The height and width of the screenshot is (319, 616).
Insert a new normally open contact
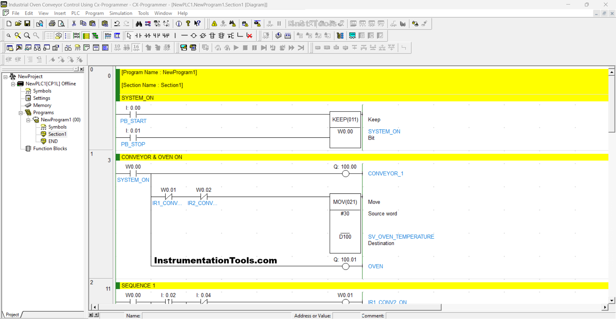tap(138, 36)
